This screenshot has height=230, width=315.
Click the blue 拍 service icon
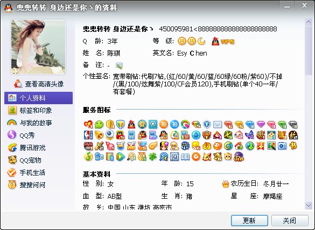(174, 125)
